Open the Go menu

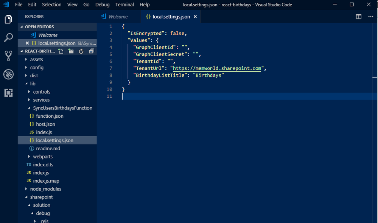coord(86,5)
